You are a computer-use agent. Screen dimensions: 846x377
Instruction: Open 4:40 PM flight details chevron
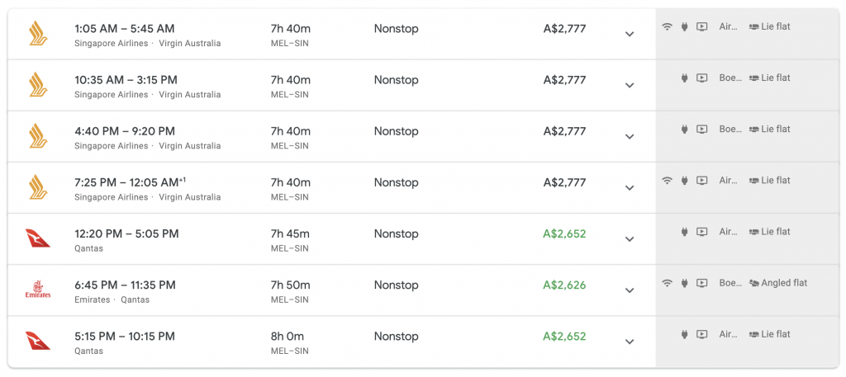629,136
